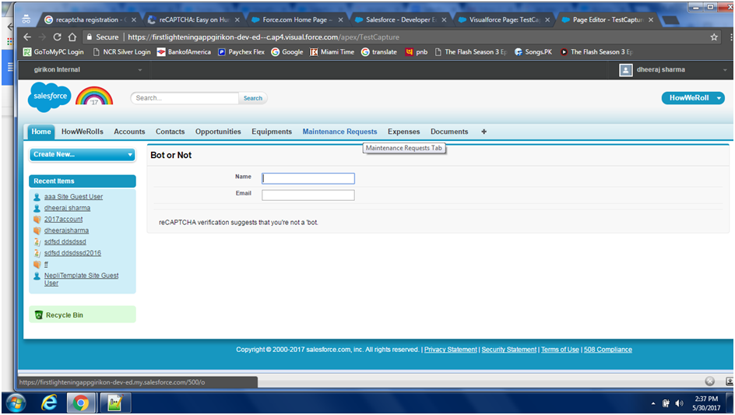Click the browser home icon

coord(72,37)
